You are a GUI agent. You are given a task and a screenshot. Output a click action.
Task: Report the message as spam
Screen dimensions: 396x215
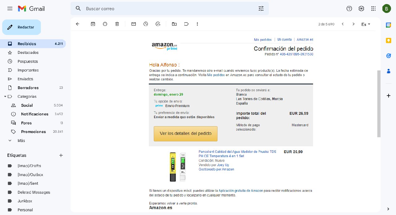tap(105, 24)
